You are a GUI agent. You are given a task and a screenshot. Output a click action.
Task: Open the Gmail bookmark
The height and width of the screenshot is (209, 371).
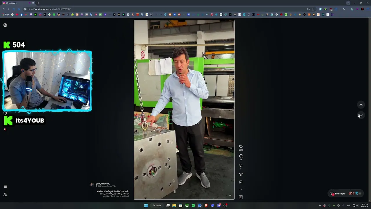click(x=26, y=15)
